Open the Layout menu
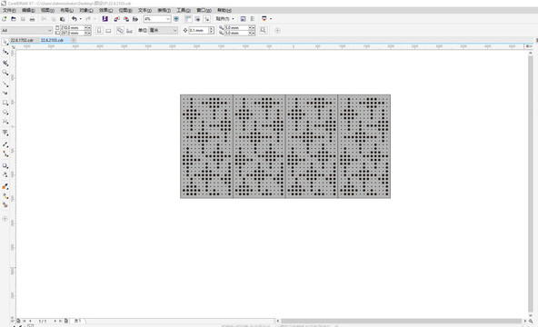 67,10
